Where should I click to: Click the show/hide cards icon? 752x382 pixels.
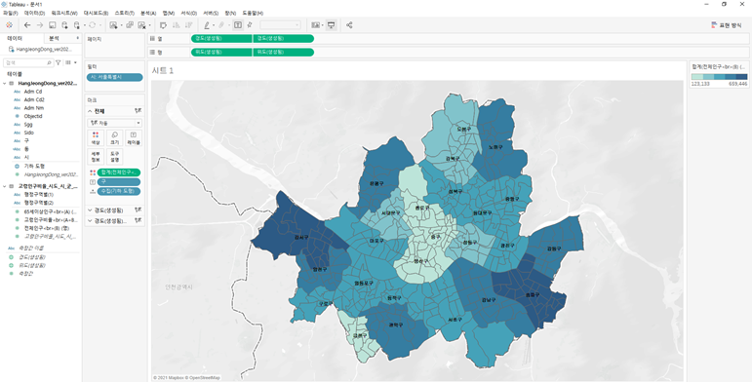[315, 25]
